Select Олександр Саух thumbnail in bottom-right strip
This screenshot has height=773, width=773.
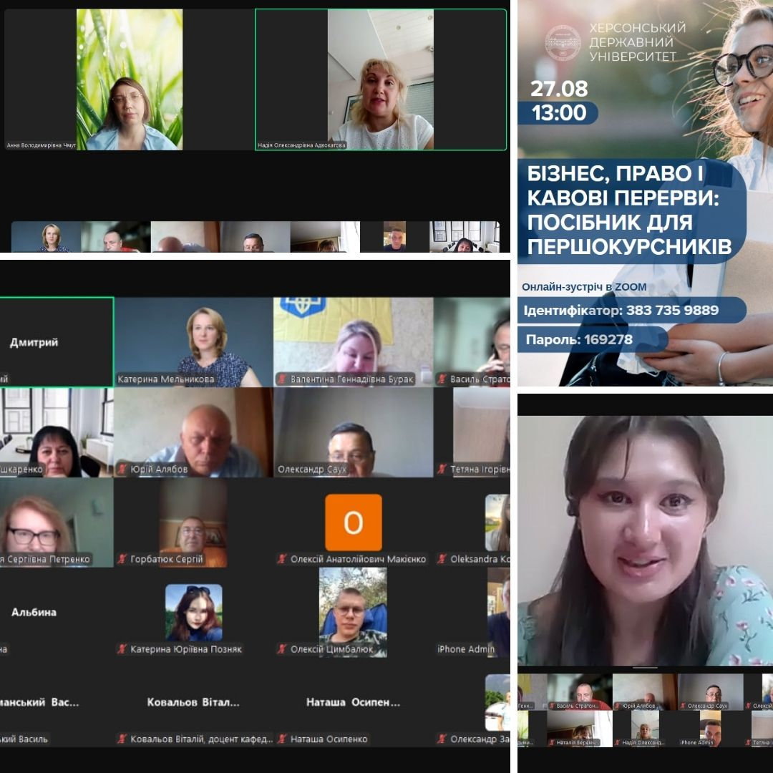pos(711,691)
